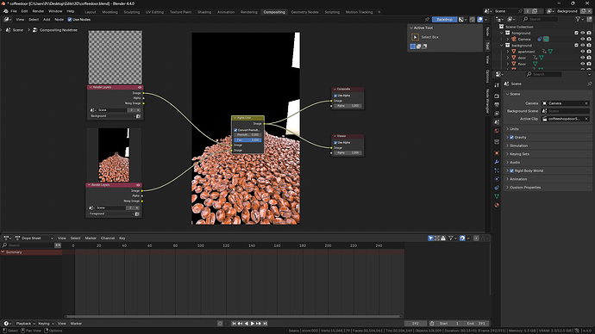Open the Output properties tab icon
The height and width of the screenshot is (334, 595).
click(497, 105)
